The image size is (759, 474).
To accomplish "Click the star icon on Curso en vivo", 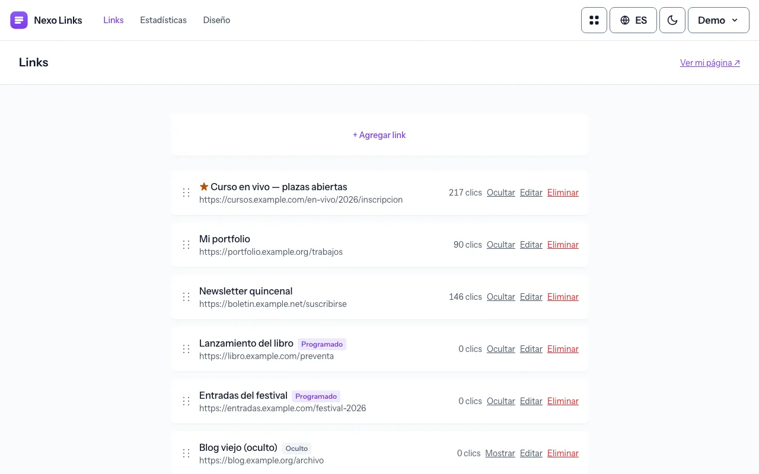I will tap(204, 187).
